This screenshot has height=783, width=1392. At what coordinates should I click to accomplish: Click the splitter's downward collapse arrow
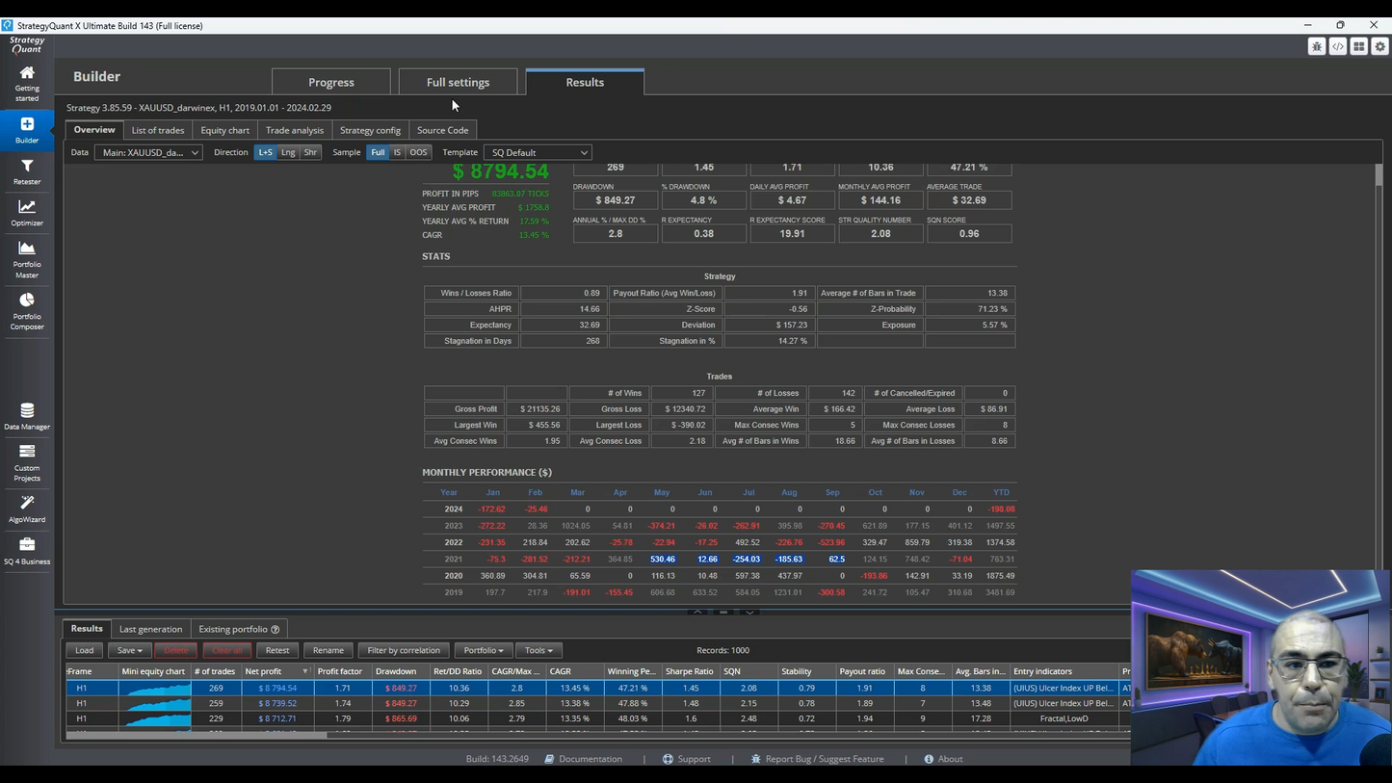tap(749, 612)
